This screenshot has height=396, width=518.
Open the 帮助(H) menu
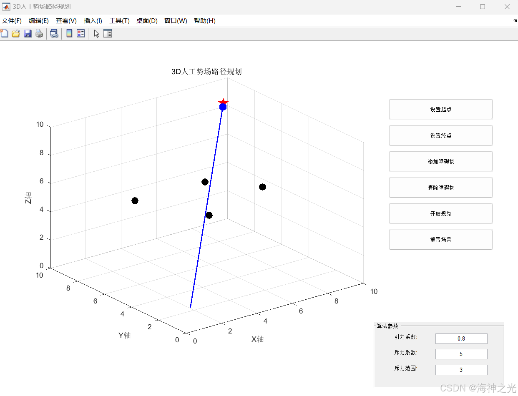pos(204,21)
